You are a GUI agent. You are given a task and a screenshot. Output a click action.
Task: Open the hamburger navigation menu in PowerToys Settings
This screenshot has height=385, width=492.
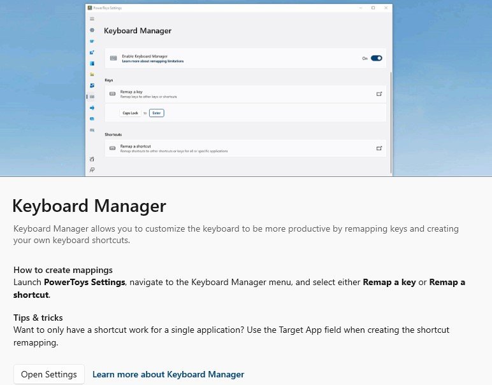[x=92, y=19]
